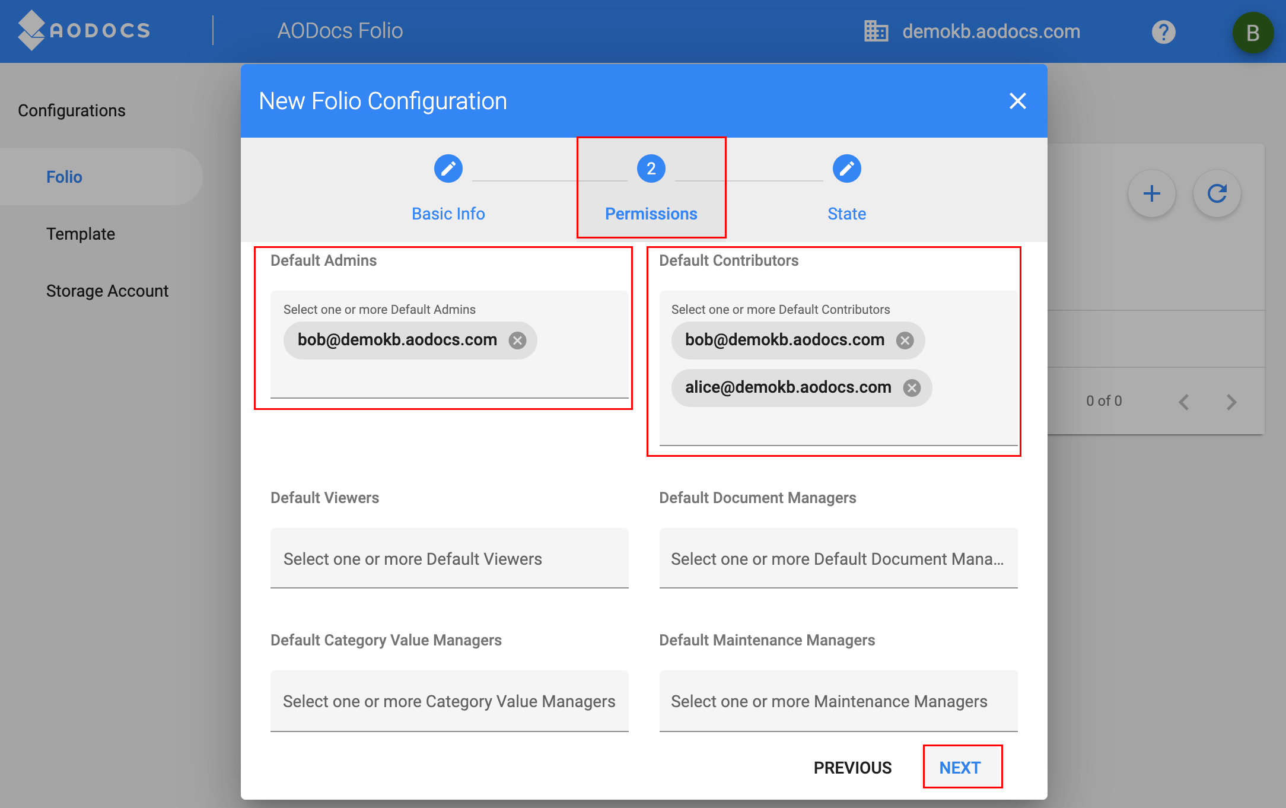Click the AODocs Folio title

(x=340, y=31)
